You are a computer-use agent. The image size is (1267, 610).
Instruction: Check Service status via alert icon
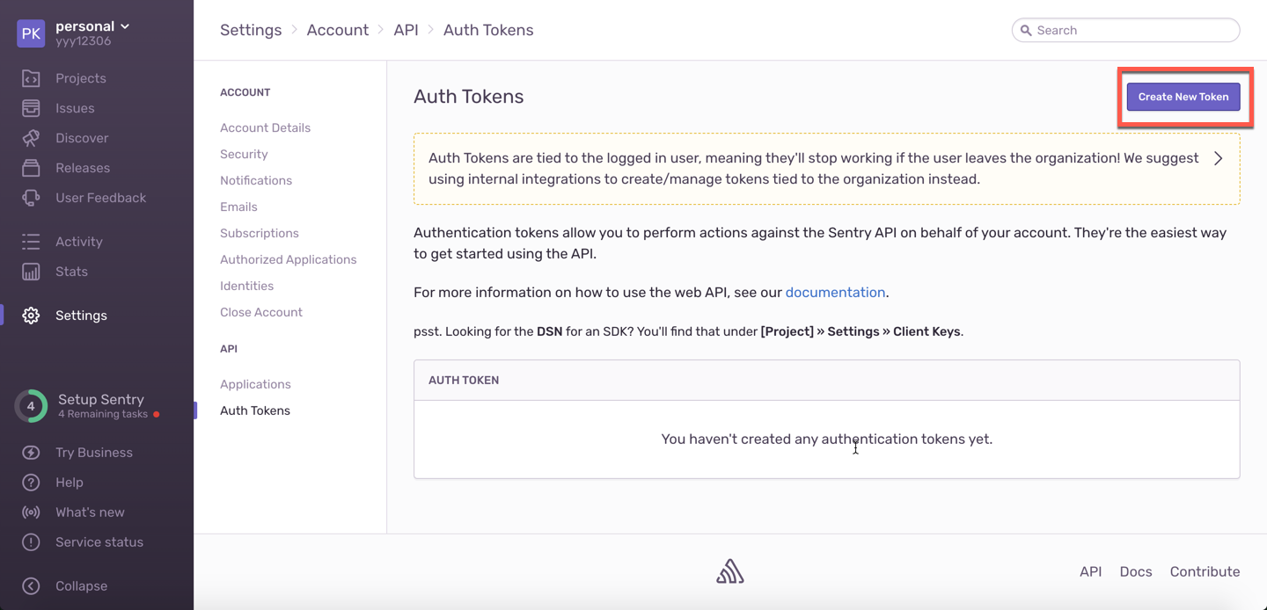(31, 542)
